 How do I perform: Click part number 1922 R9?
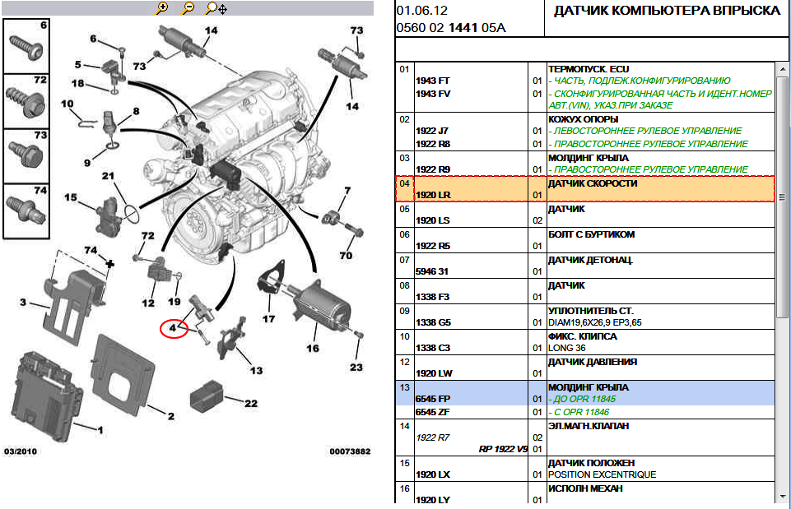433,169
